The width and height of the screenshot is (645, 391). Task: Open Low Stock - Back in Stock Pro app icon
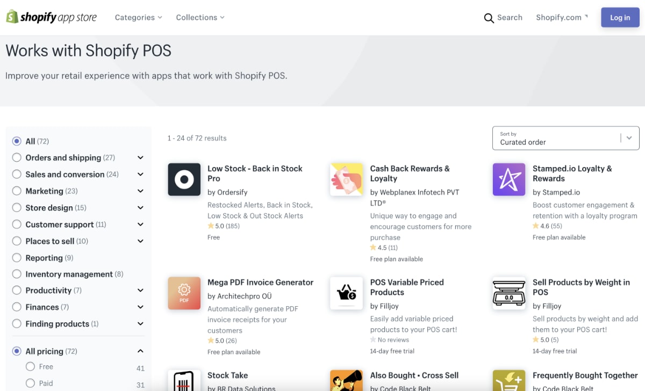coord(184,179)
